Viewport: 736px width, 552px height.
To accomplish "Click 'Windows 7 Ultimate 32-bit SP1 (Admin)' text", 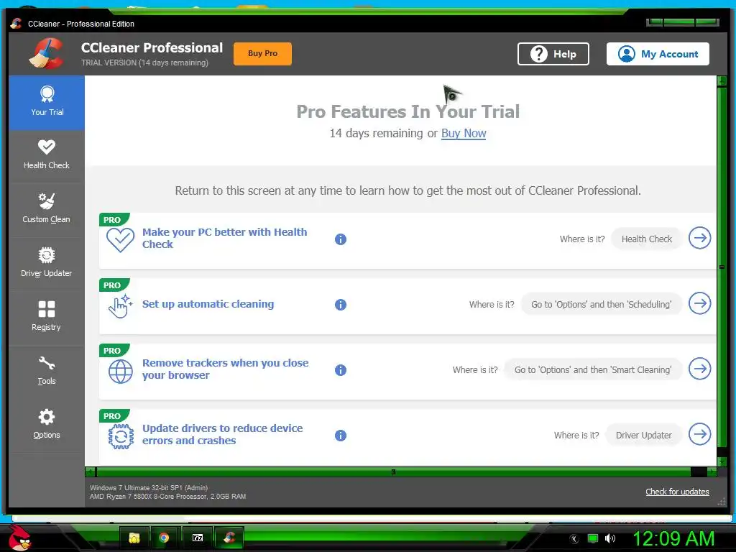I will point(149,488).
